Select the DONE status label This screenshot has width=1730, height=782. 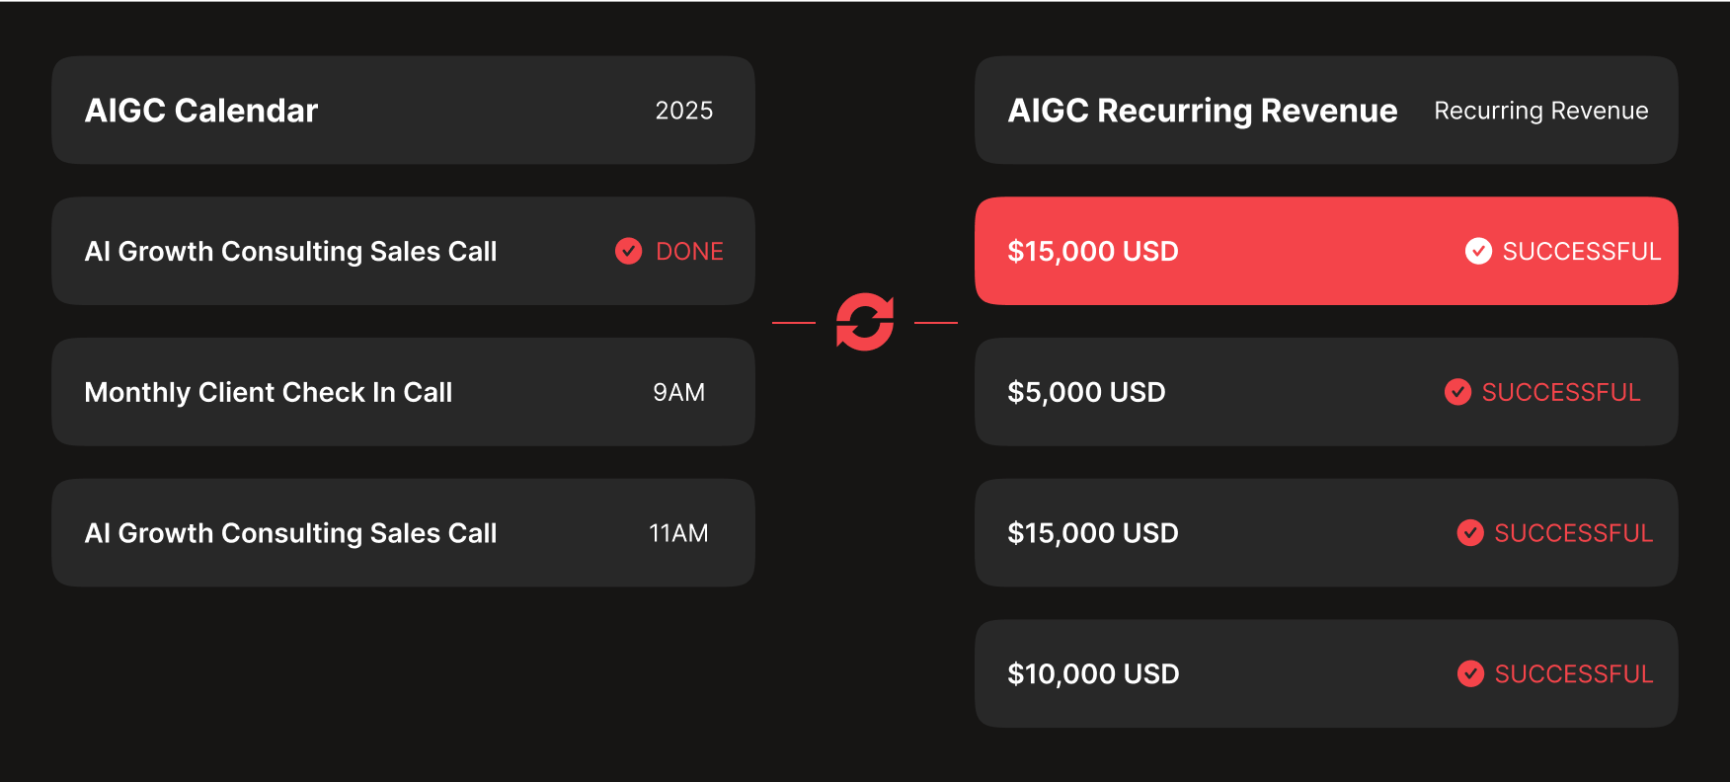point(689,252)
